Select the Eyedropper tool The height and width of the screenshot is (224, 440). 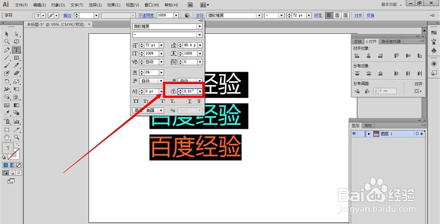click(x=7, y=113)
